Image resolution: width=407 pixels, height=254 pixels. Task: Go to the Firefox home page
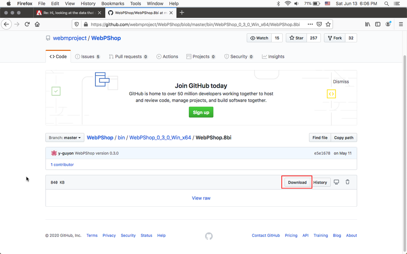coord(38,24)
